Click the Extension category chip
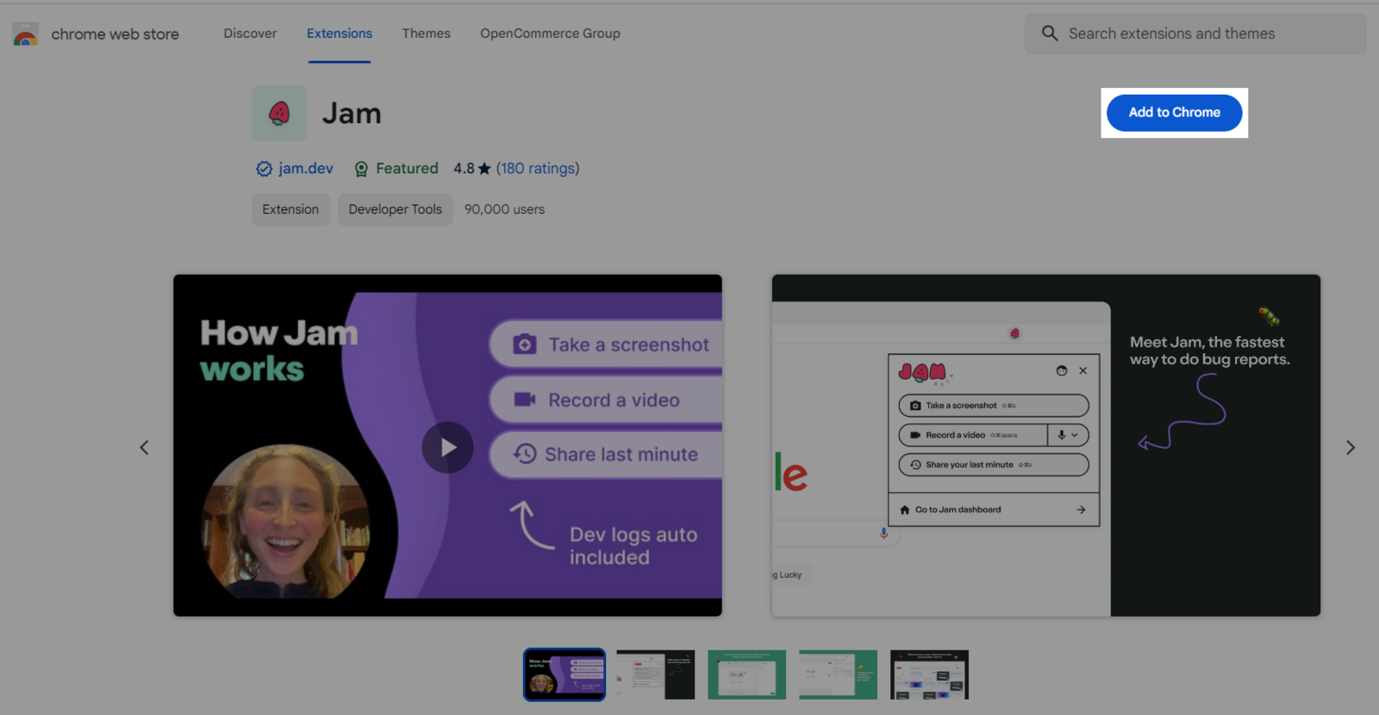The height and width of the screenshot is (715, 1379). pos(290,209)
